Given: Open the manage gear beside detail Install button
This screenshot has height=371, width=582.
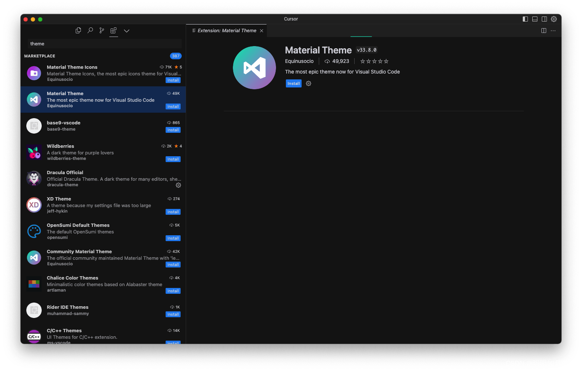Looking at the screenshot, I should pos(309,83).
